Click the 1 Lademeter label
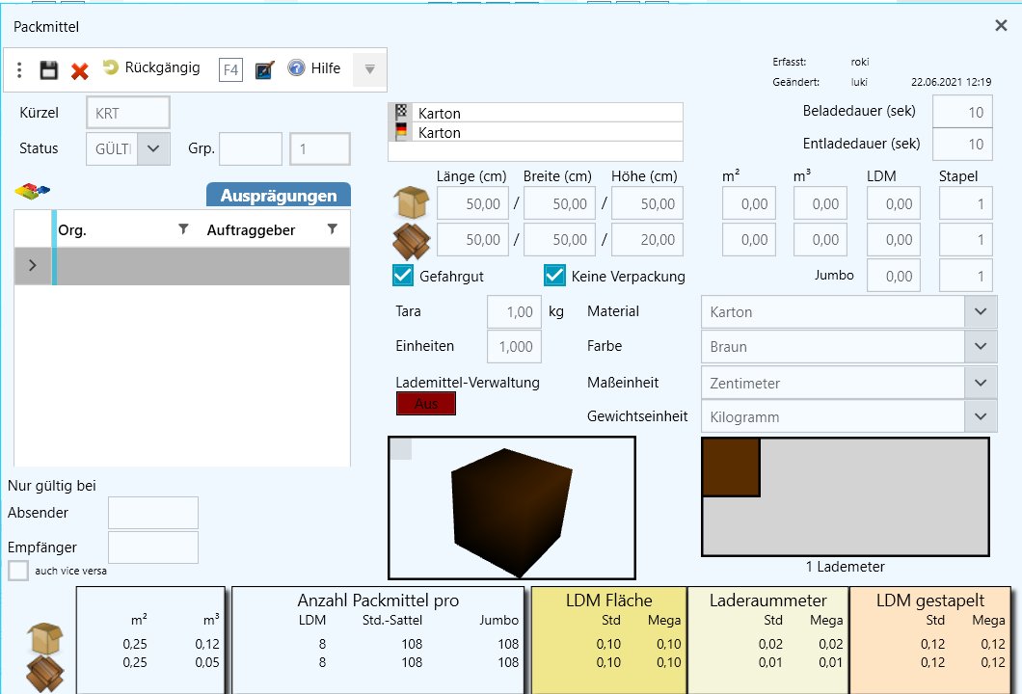Screen dimensions: 1022x694 [845, 566]
